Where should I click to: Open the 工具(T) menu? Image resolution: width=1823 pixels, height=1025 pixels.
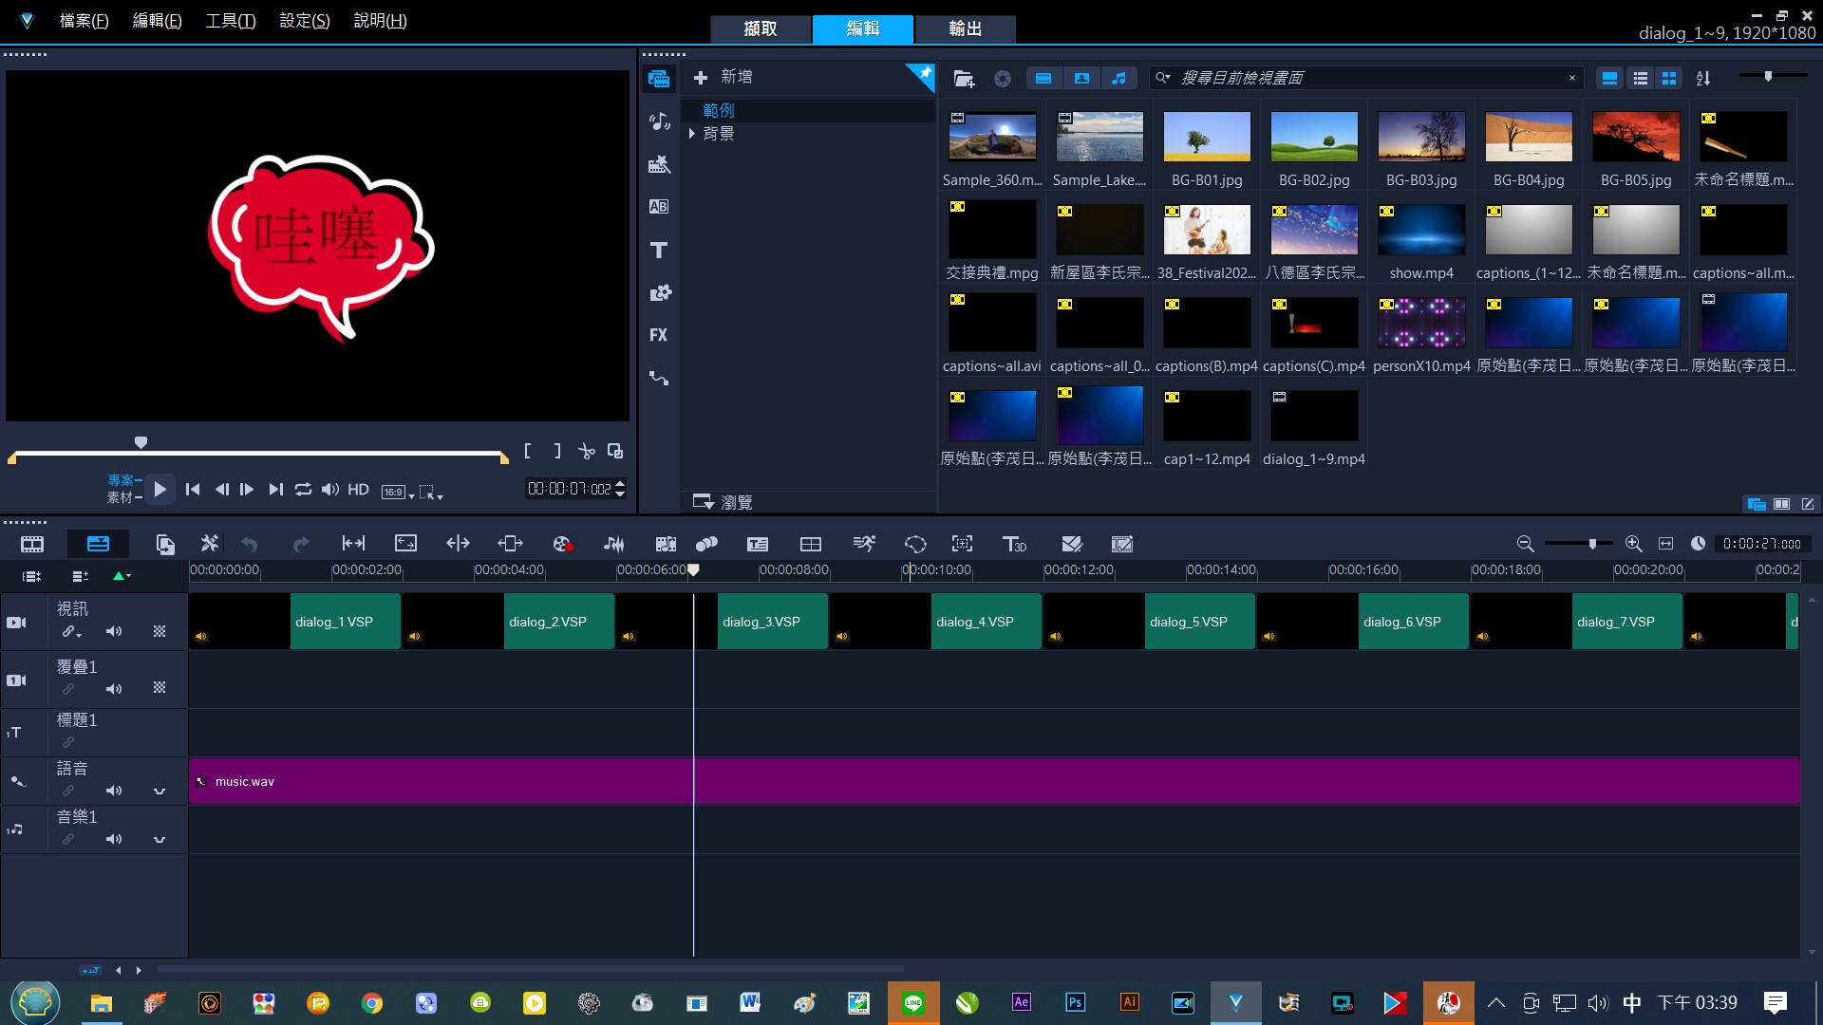(231, 21)
